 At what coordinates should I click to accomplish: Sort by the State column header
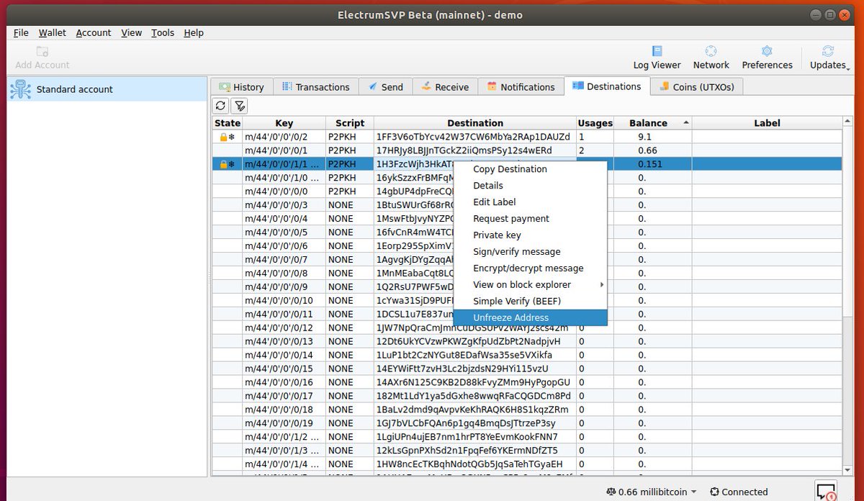coord(227,123)
